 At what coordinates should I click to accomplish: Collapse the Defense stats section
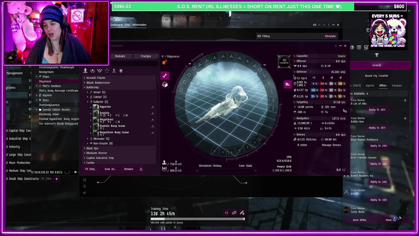294,72
